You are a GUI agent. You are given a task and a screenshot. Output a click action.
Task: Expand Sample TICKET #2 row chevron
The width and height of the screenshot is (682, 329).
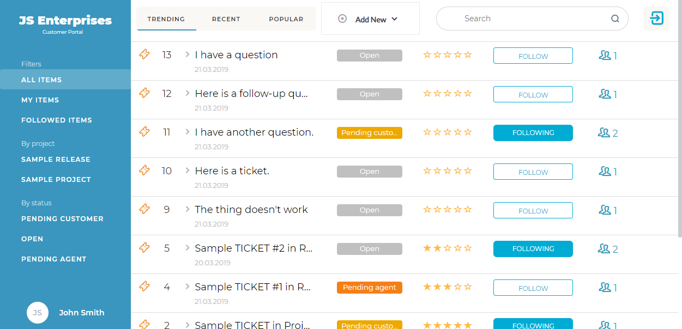coord(188,247)
